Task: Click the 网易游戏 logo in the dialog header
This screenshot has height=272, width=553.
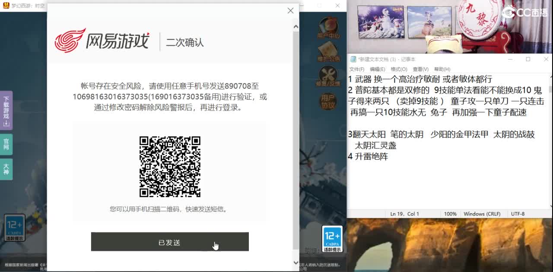Action: pos(102,41)
